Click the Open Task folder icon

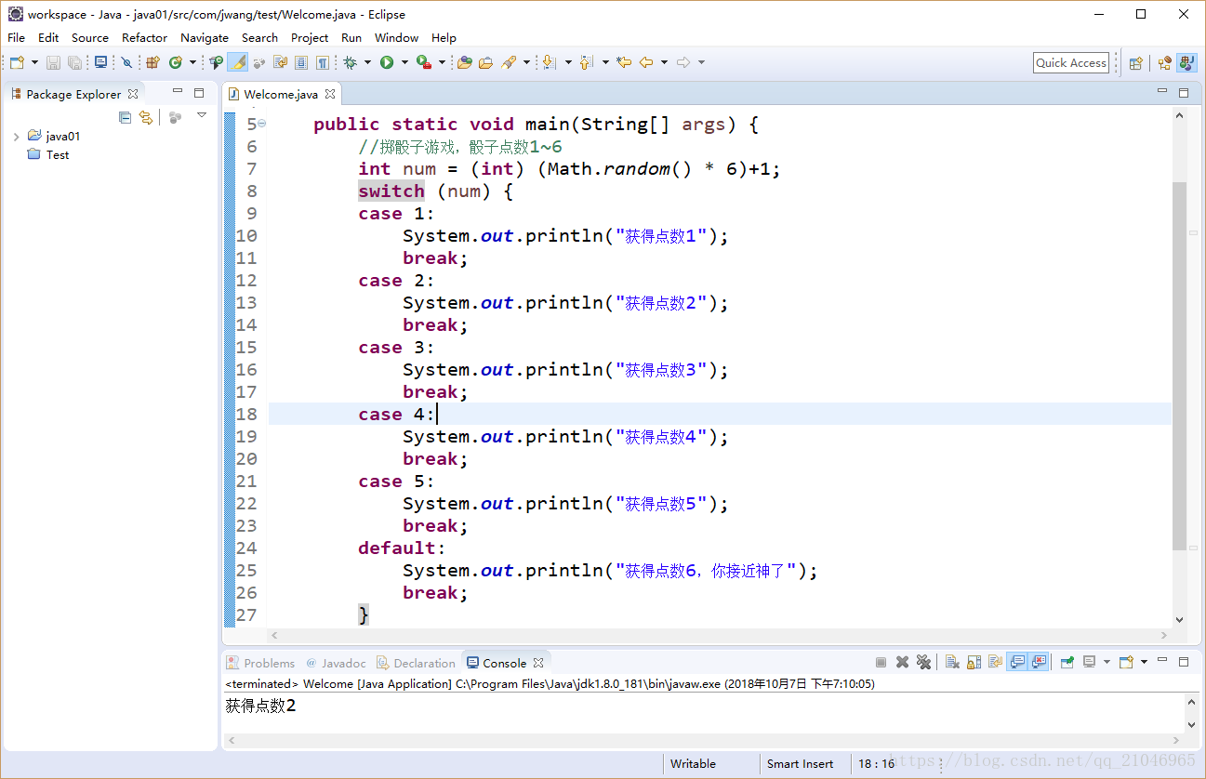pyautogui.click(x=485, y=62)
